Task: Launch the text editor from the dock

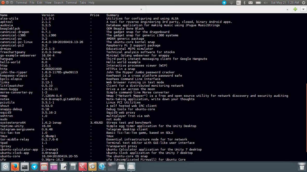Action: coord(63,167)
